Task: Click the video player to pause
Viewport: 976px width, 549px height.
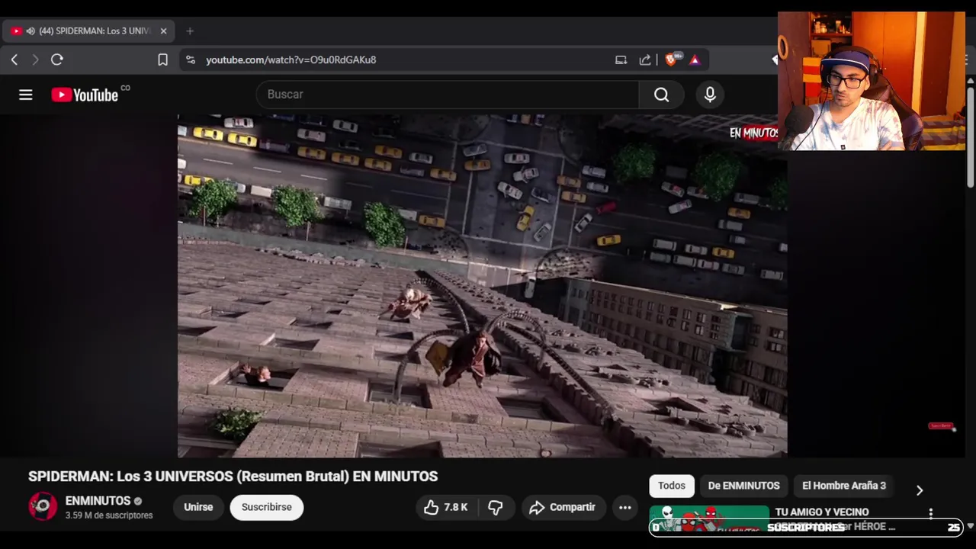Action: (482, 286)
